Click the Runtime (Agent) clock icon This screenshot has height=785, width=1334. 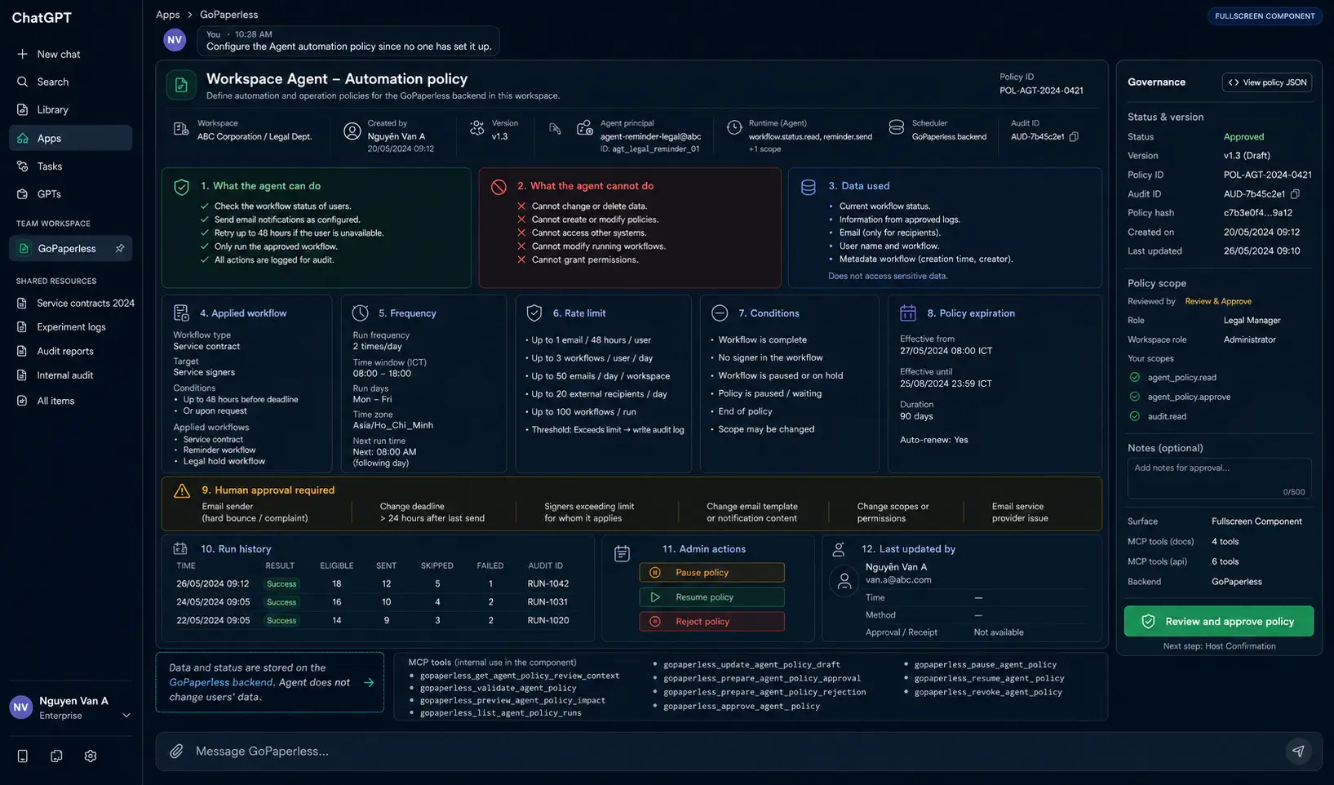tap(734, 127)
